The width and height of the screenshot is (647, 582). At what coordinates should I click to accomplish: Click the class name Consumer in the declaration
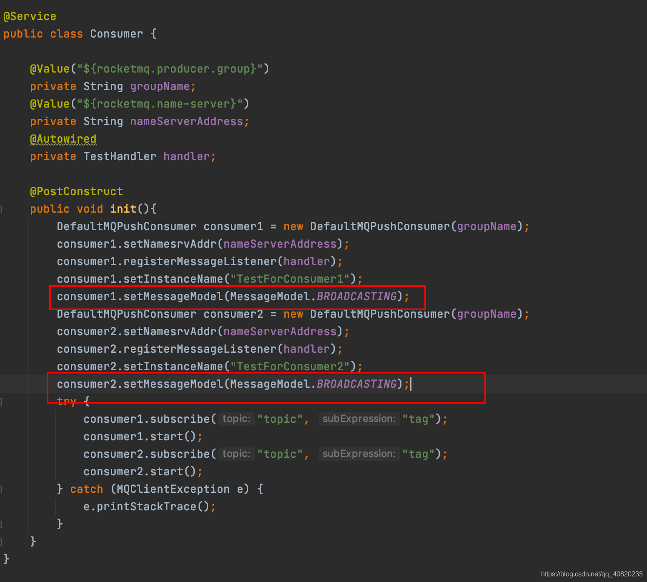pos(116,34)
